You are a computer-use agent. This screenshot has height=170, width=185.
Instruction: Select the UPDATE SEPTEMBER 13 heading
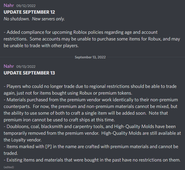coord(29,73)
